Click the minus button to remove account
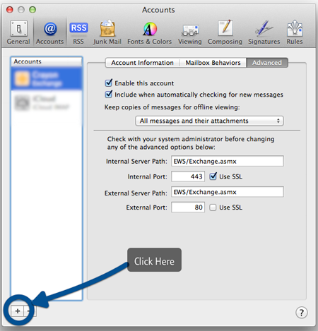 pyautogui.click(x=30, y=311)
